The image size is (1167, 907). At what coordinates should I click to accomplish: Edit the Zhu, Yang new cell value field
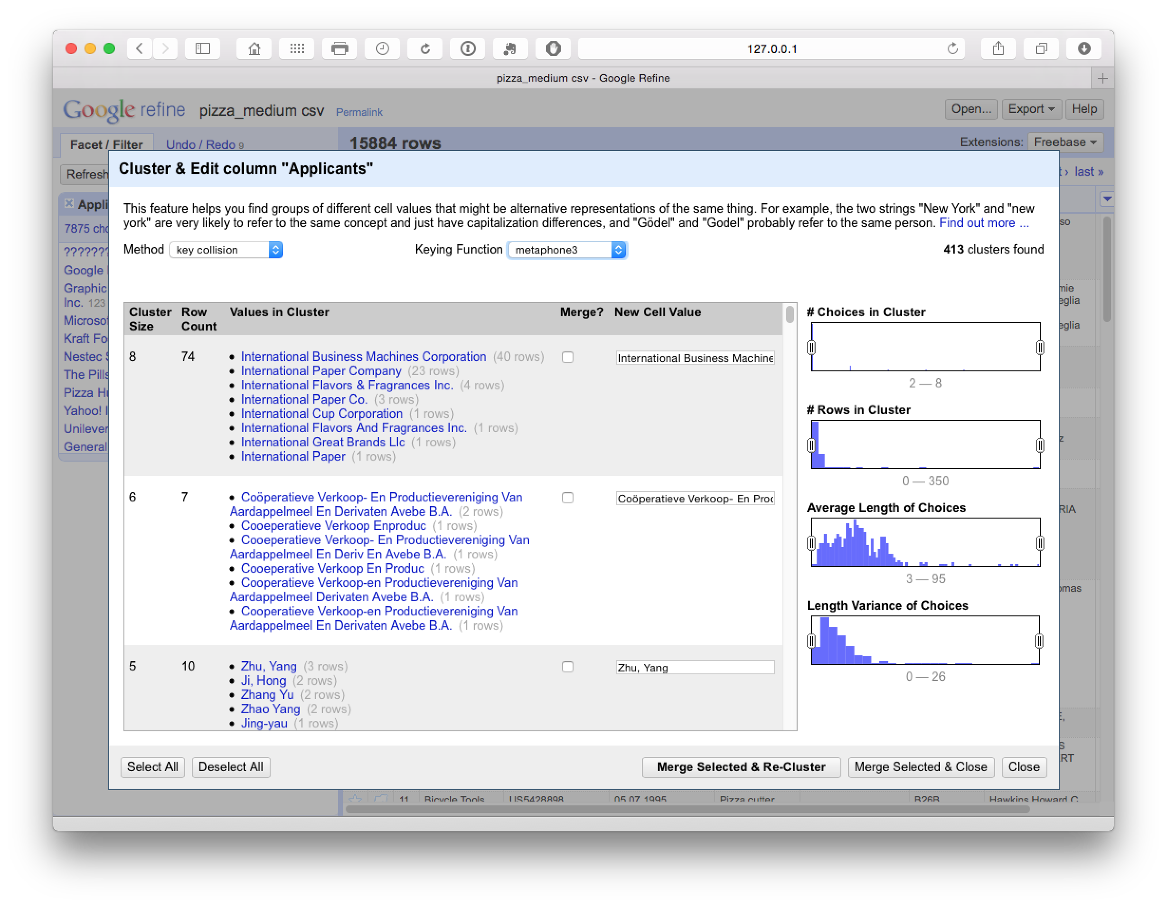pos(695,668)
